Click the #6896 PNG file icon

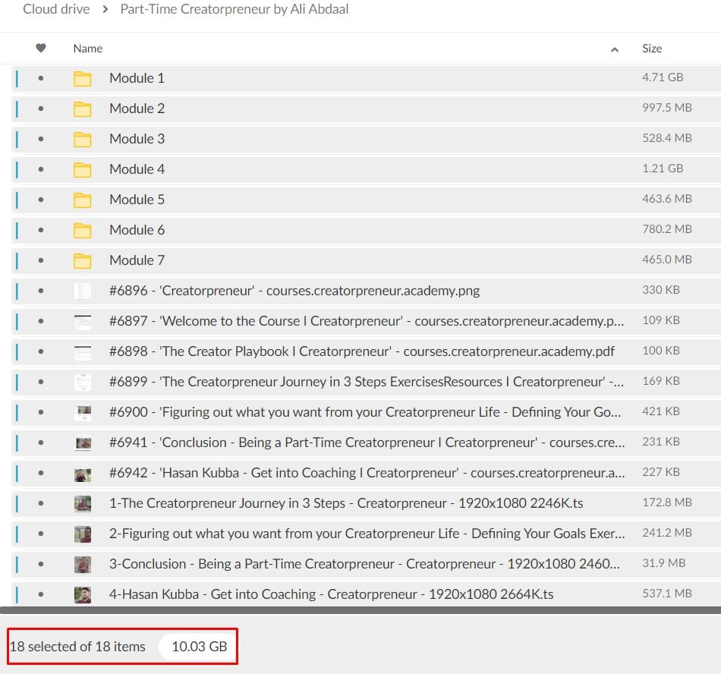[x=82, y=291]
